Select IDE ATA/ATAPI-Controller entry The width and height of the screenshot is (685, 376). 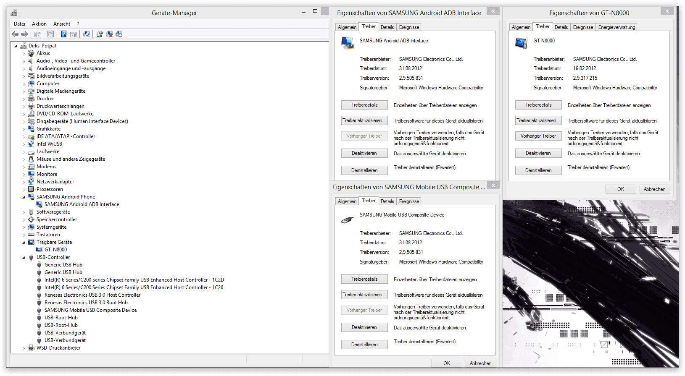(66, 136)
